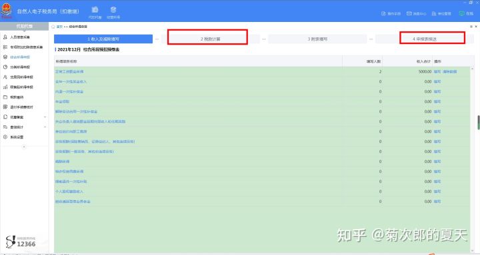Open the 提前退休一次性补贴 item

point(71,182)
